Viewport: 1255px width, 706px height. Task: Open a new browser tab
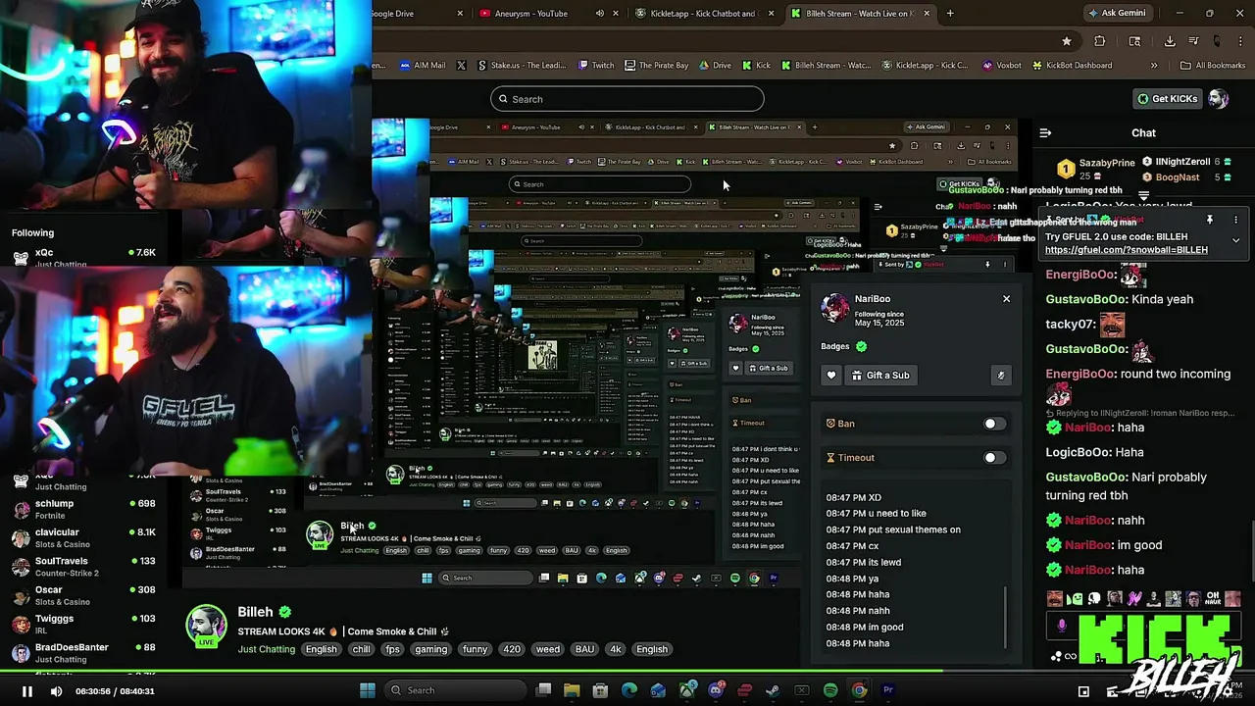[x=950, y=14]
